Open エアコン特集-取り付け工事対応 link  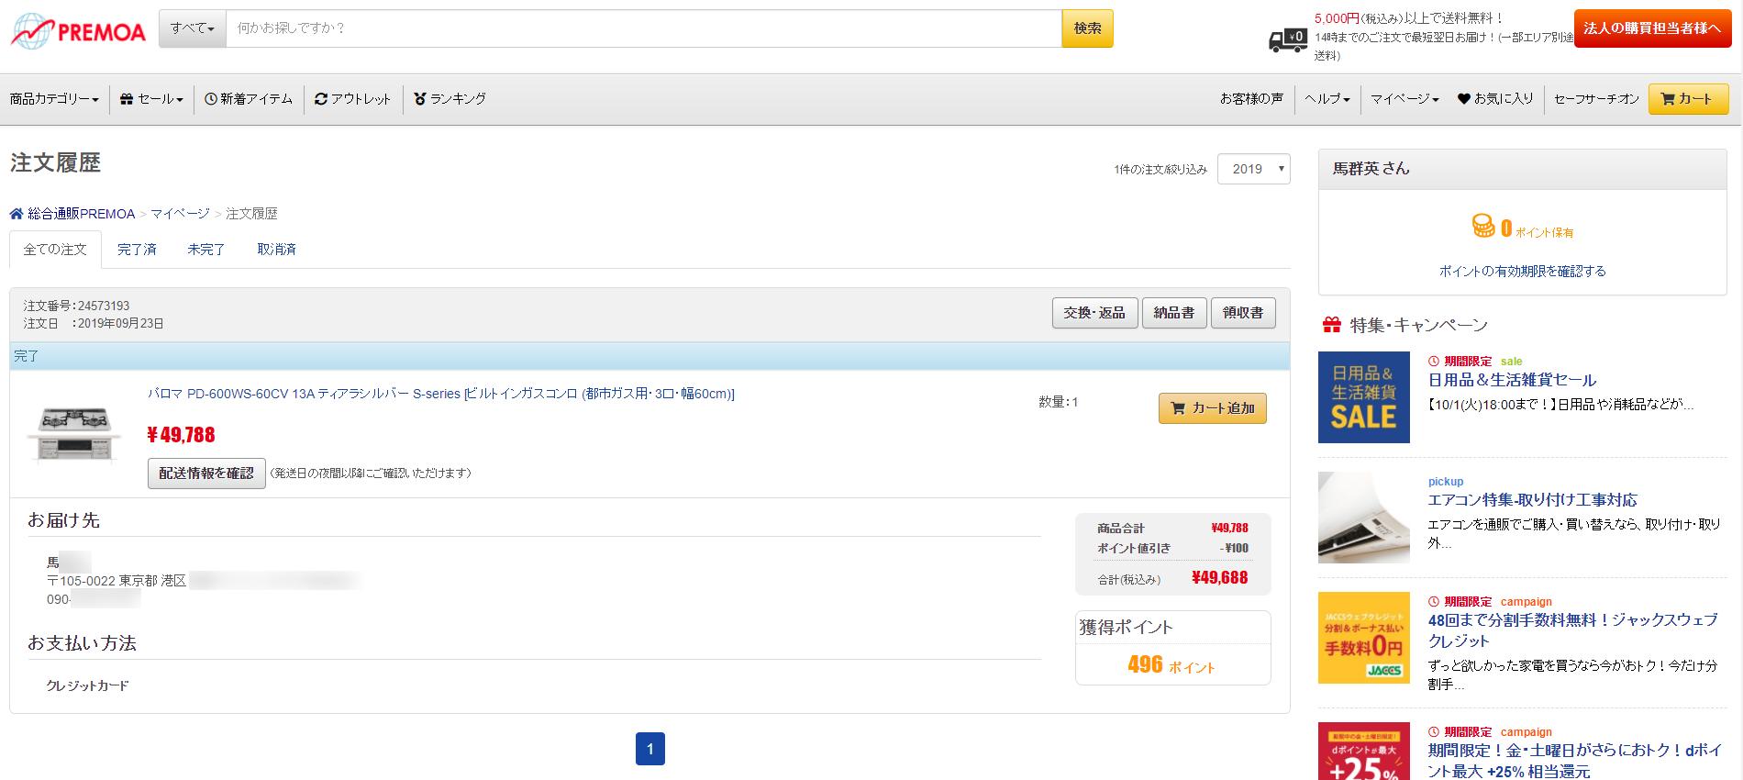tap(1532, 500)
